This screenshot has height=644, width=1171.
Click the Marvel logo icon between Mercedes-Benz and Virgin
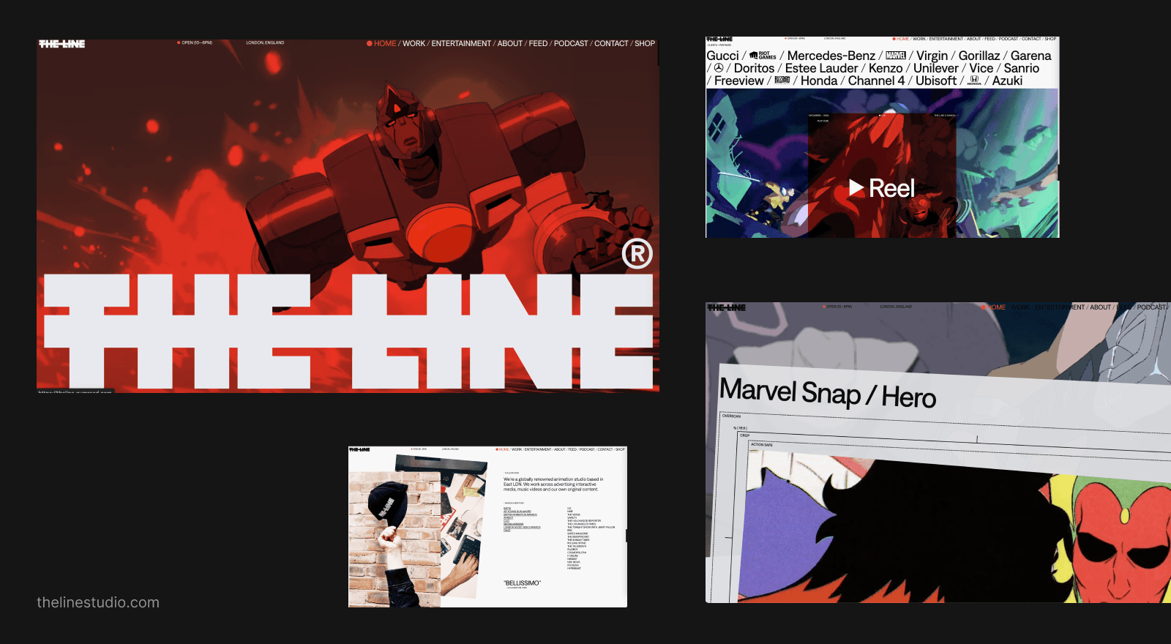point(896,56)
